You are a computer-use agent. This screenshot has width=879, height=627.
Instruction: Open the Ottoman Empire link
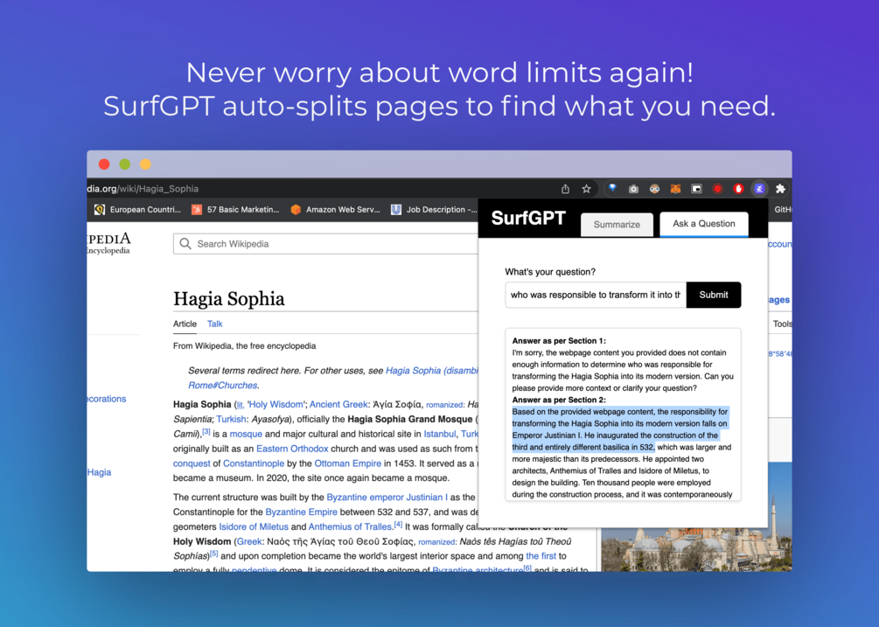pos(347,463)
